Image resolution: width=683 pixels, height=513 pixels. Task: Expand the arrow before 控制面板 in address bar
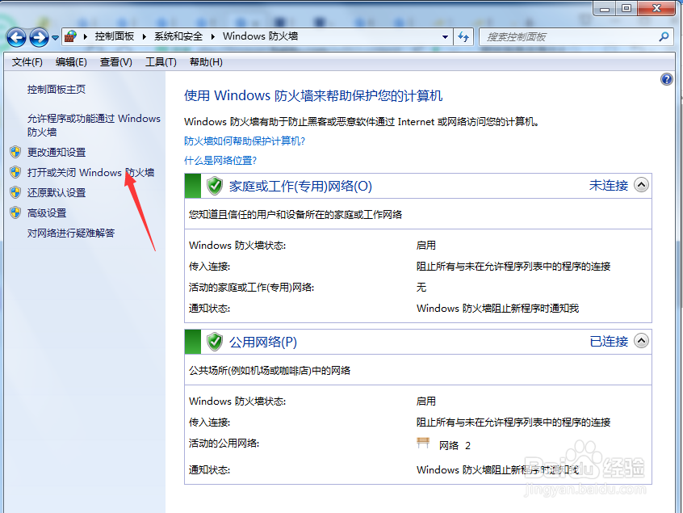(86, 36)
